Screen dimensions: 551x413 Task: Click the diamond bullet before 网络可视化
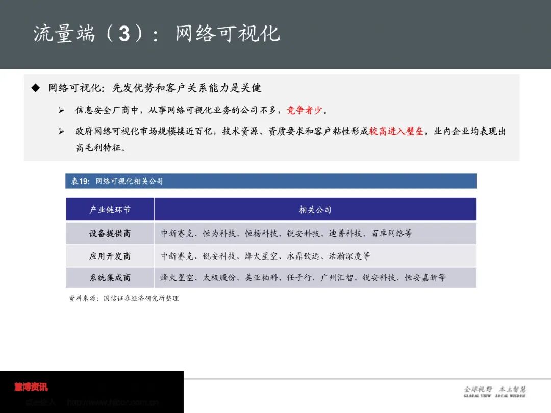36,88
